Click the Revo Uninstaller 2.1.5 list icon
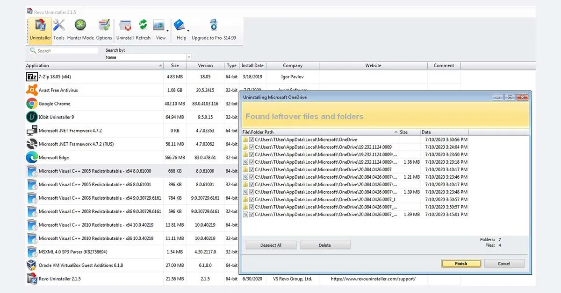 32,279
